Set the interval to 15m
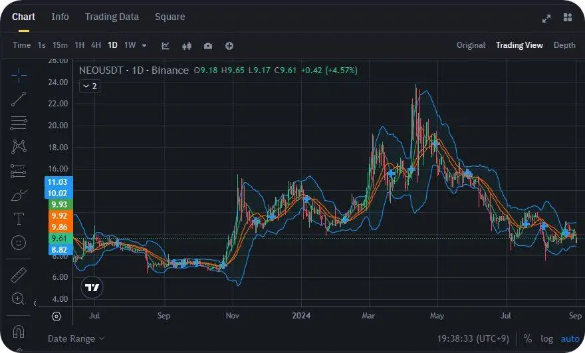585x353 pixels. (60, 45)
